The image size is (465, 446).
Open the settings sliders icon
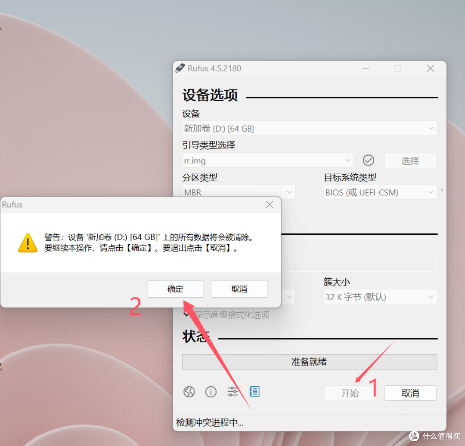click(x=232, y=392)
